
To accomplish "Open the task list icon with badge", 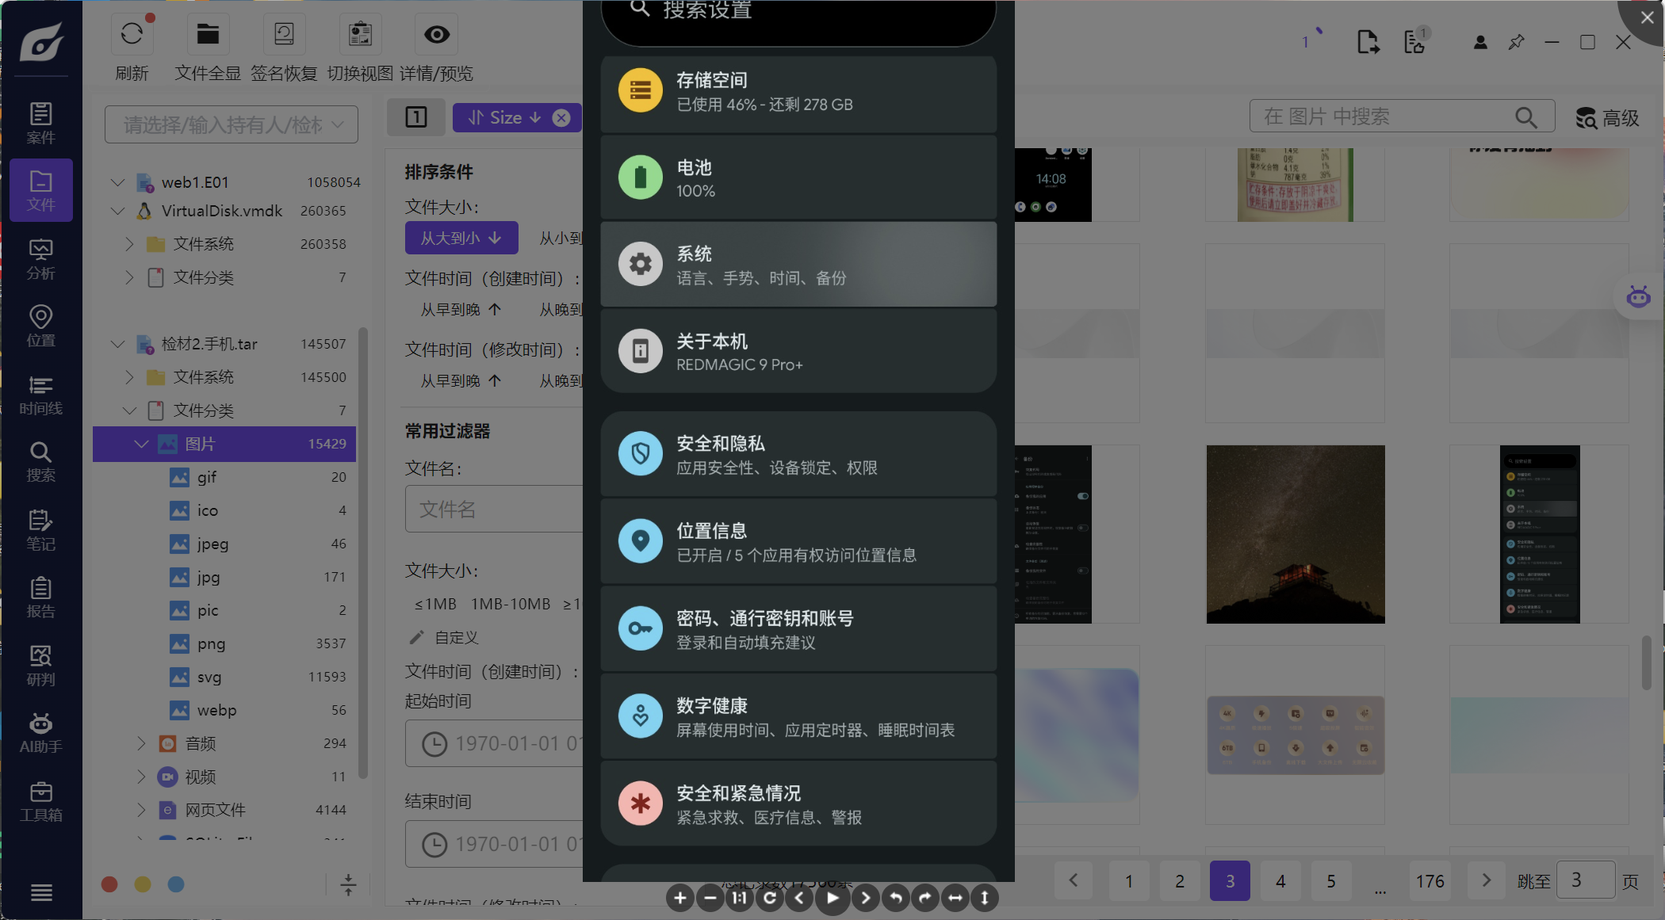I will click(x=1416, y=41).
